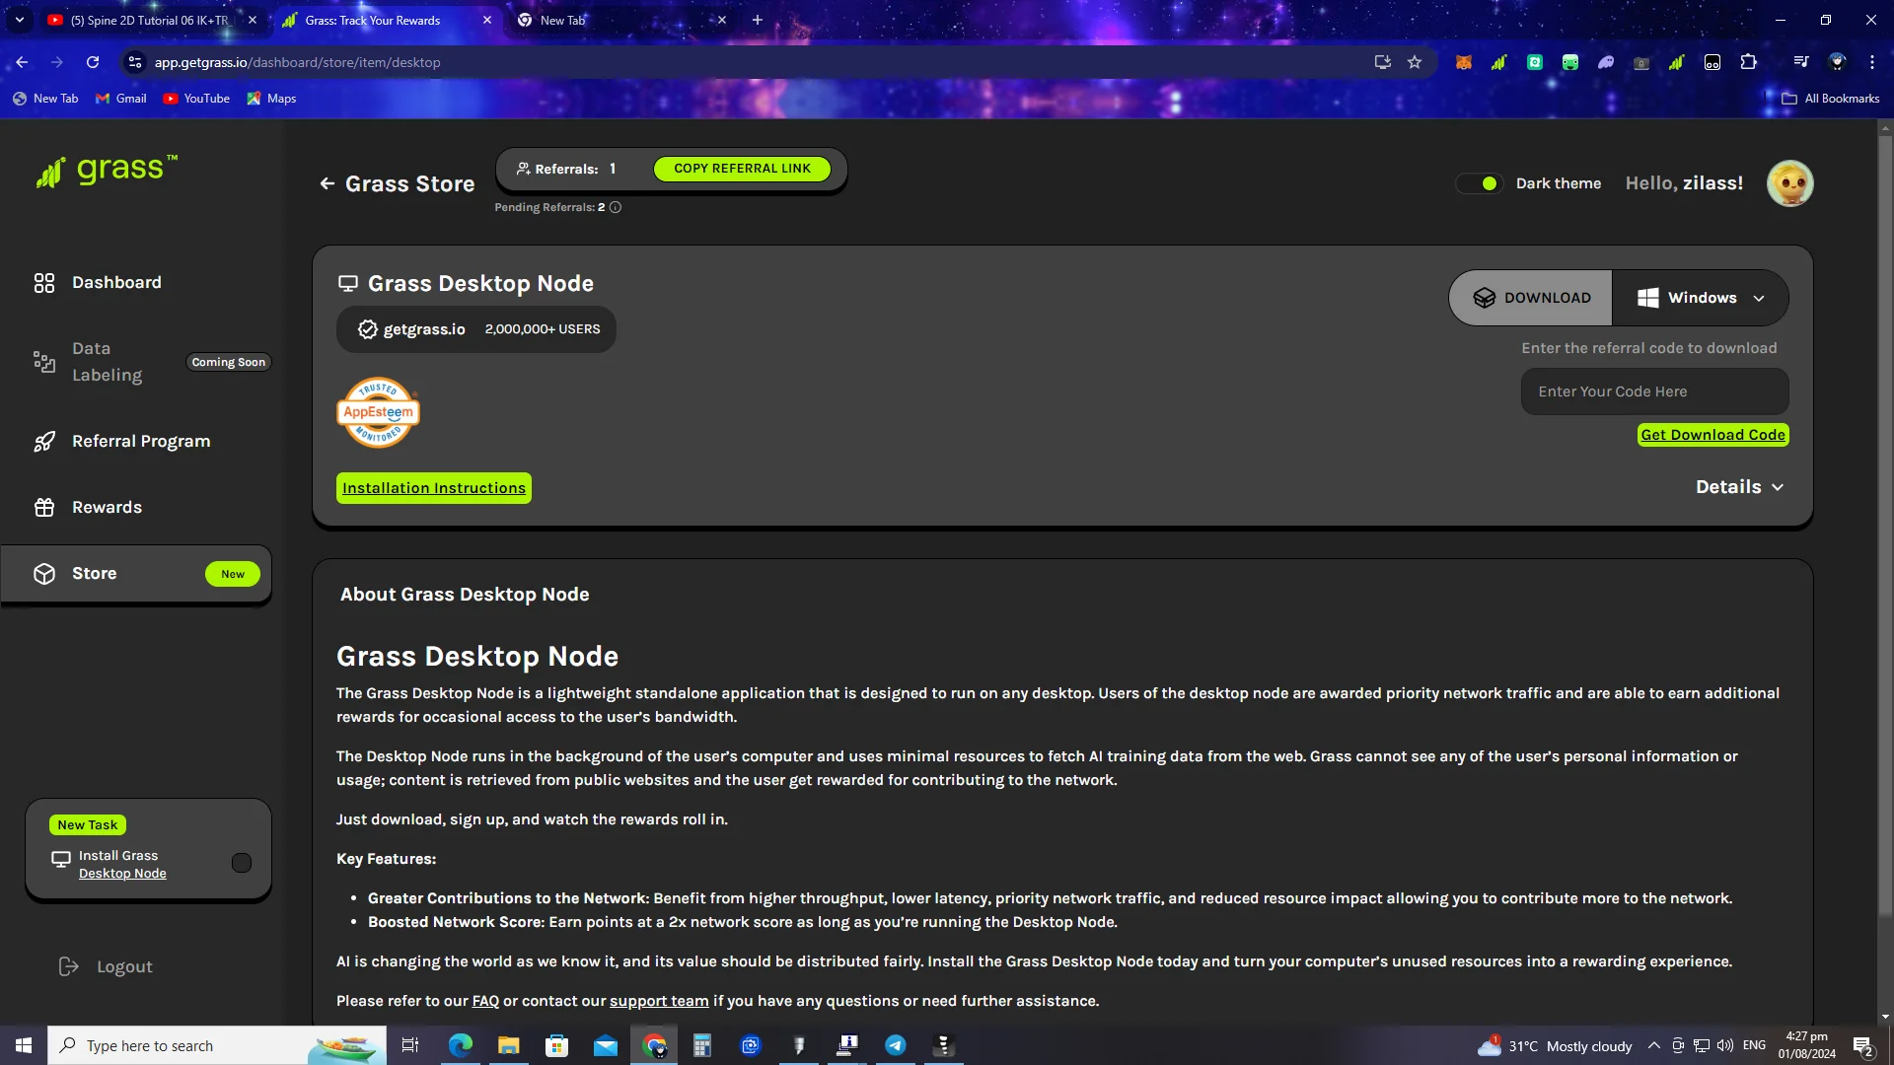
Task: Click the page vertical scrollbar
Action: [1885, 526]
